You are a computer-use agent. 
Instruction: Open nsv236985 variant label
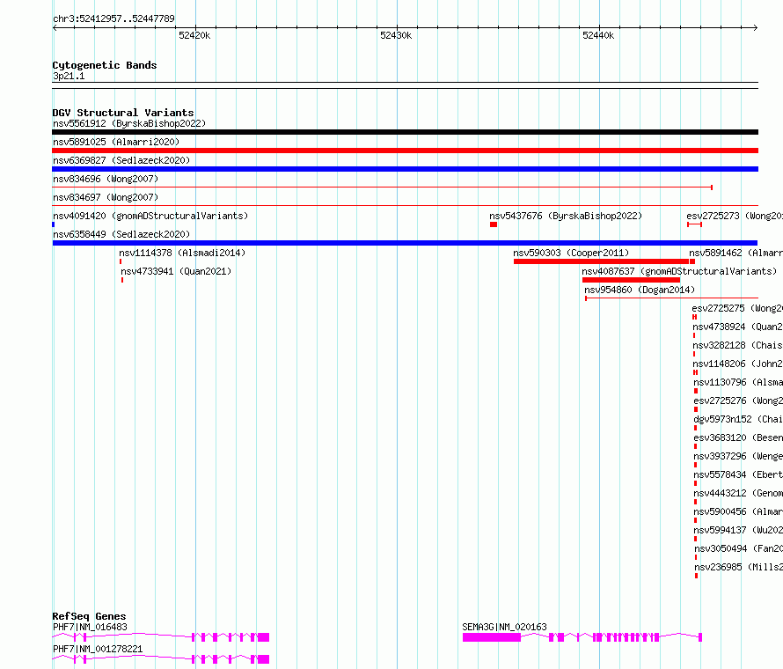coord(738,567)
